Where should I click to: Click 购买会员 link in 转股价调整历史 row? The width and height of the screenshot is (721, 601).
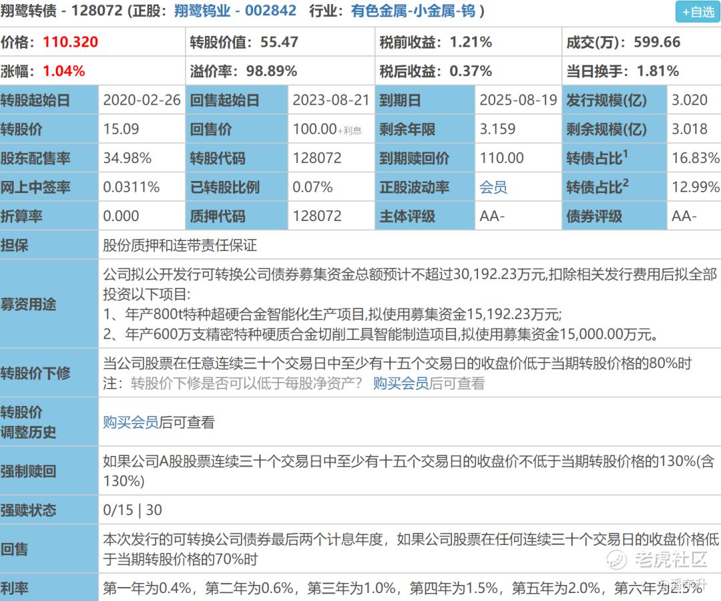(131, 422)
